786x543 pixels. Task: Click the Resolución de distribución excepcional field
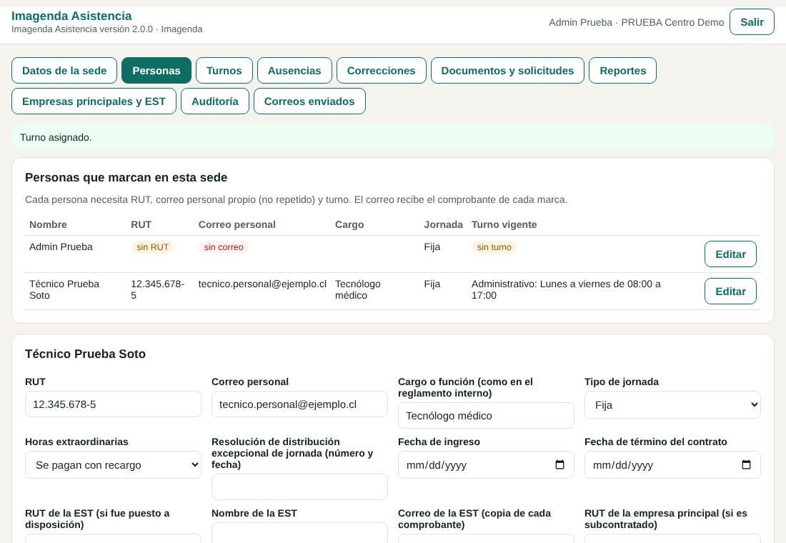pos(299,487)
